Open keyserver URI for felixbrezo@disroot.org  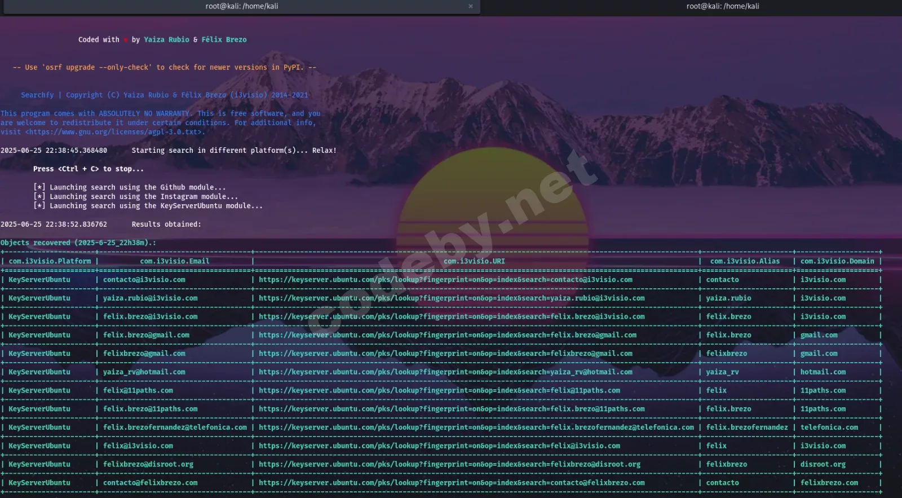tap(449, 465)
